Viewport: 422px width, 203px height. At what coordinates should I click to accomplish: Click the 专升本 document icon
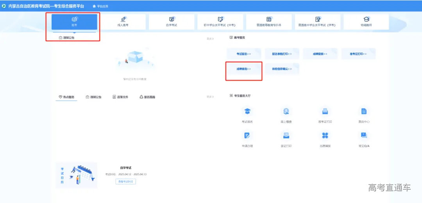point(269,19)
